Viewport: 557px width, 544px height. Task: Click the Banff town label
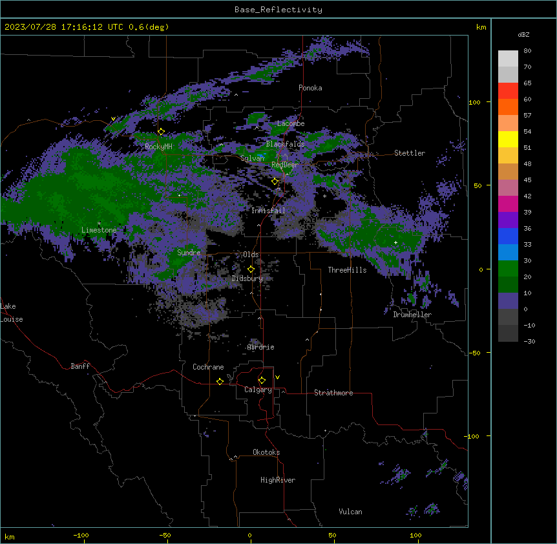tap(80, 366)
